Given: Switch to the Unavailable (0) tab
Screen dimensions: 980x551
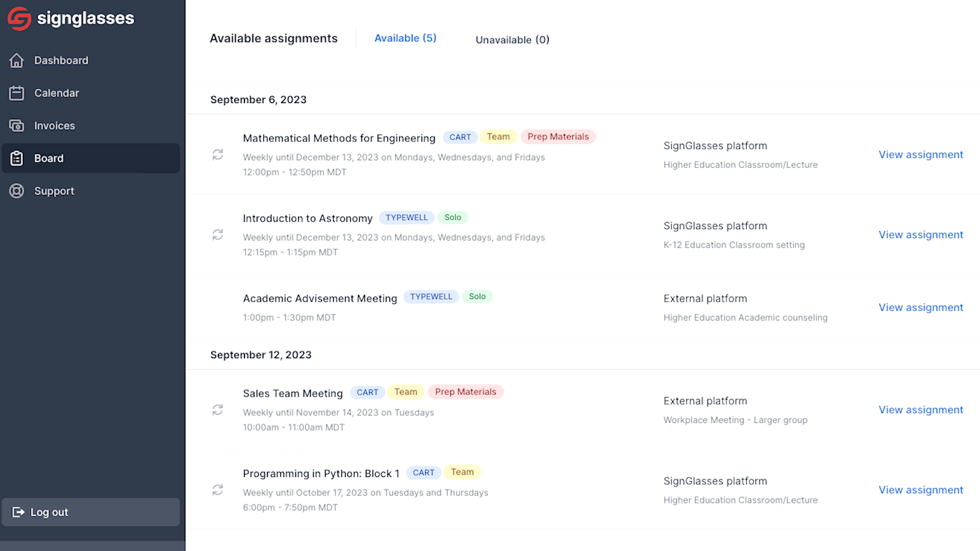Looking at the screenshot, I should [512, 40].
